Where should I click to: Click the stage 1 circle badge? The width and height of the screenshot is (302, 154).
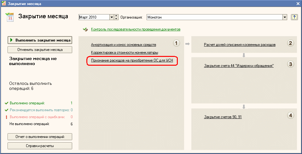click(x=177, y=43)
